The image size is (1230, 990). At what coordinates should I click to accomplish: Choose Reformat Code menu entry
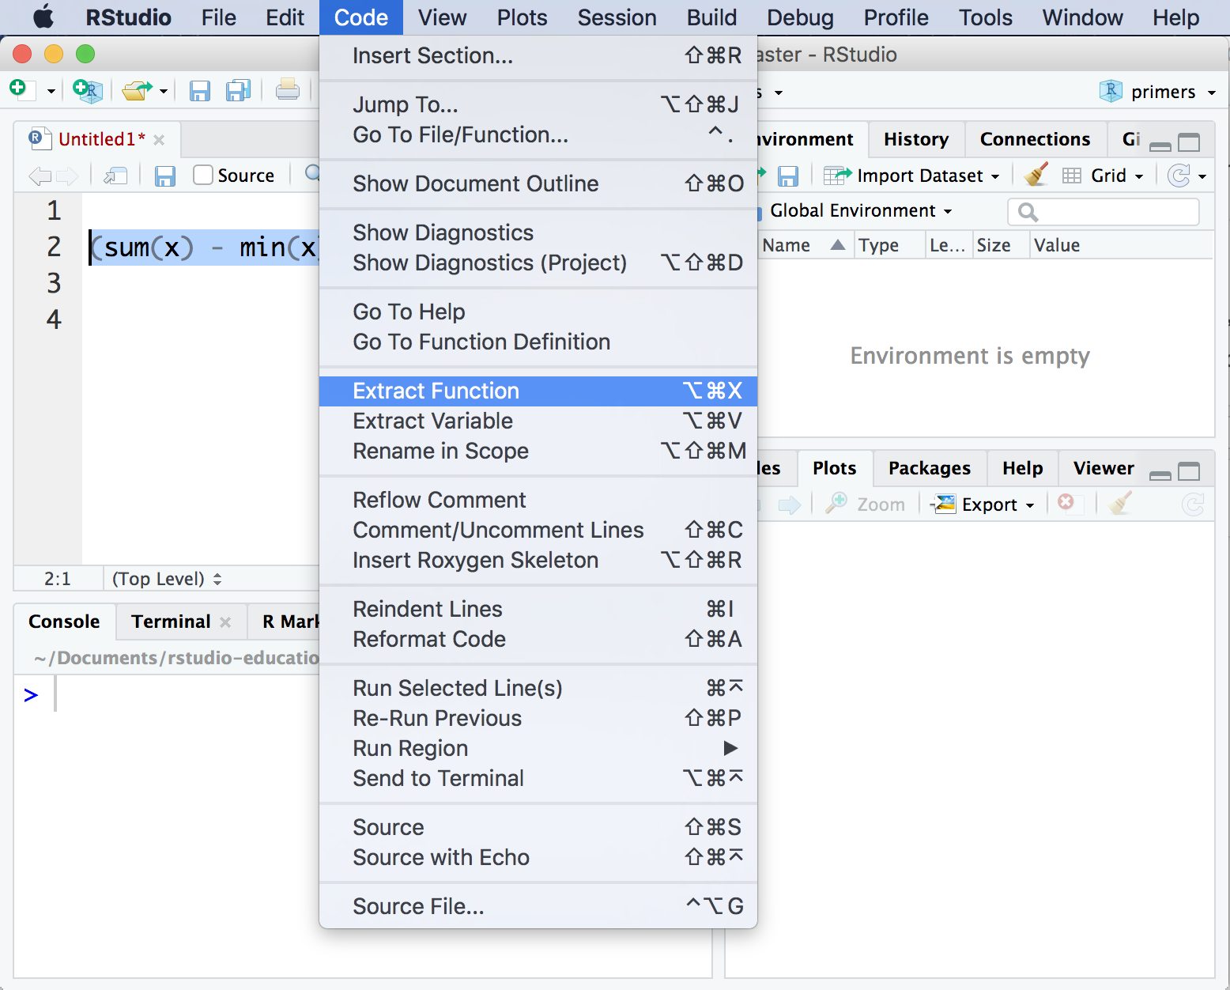click(429, 639)
